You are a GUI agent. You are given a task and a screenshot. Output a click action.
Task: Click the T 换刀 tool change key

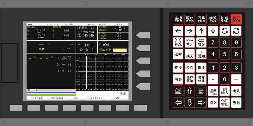[x=189, y=54]
